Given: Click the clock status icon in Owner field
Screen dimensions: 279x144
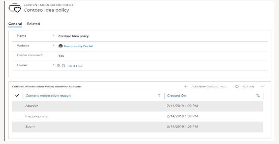Looking at the screenshot, I should [58, 65].
